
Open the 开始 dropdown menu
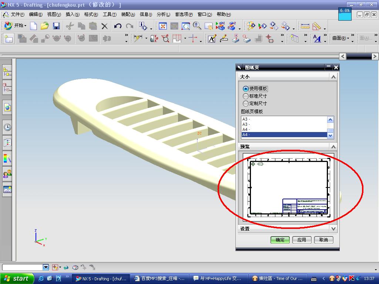(x=16, y=26)
